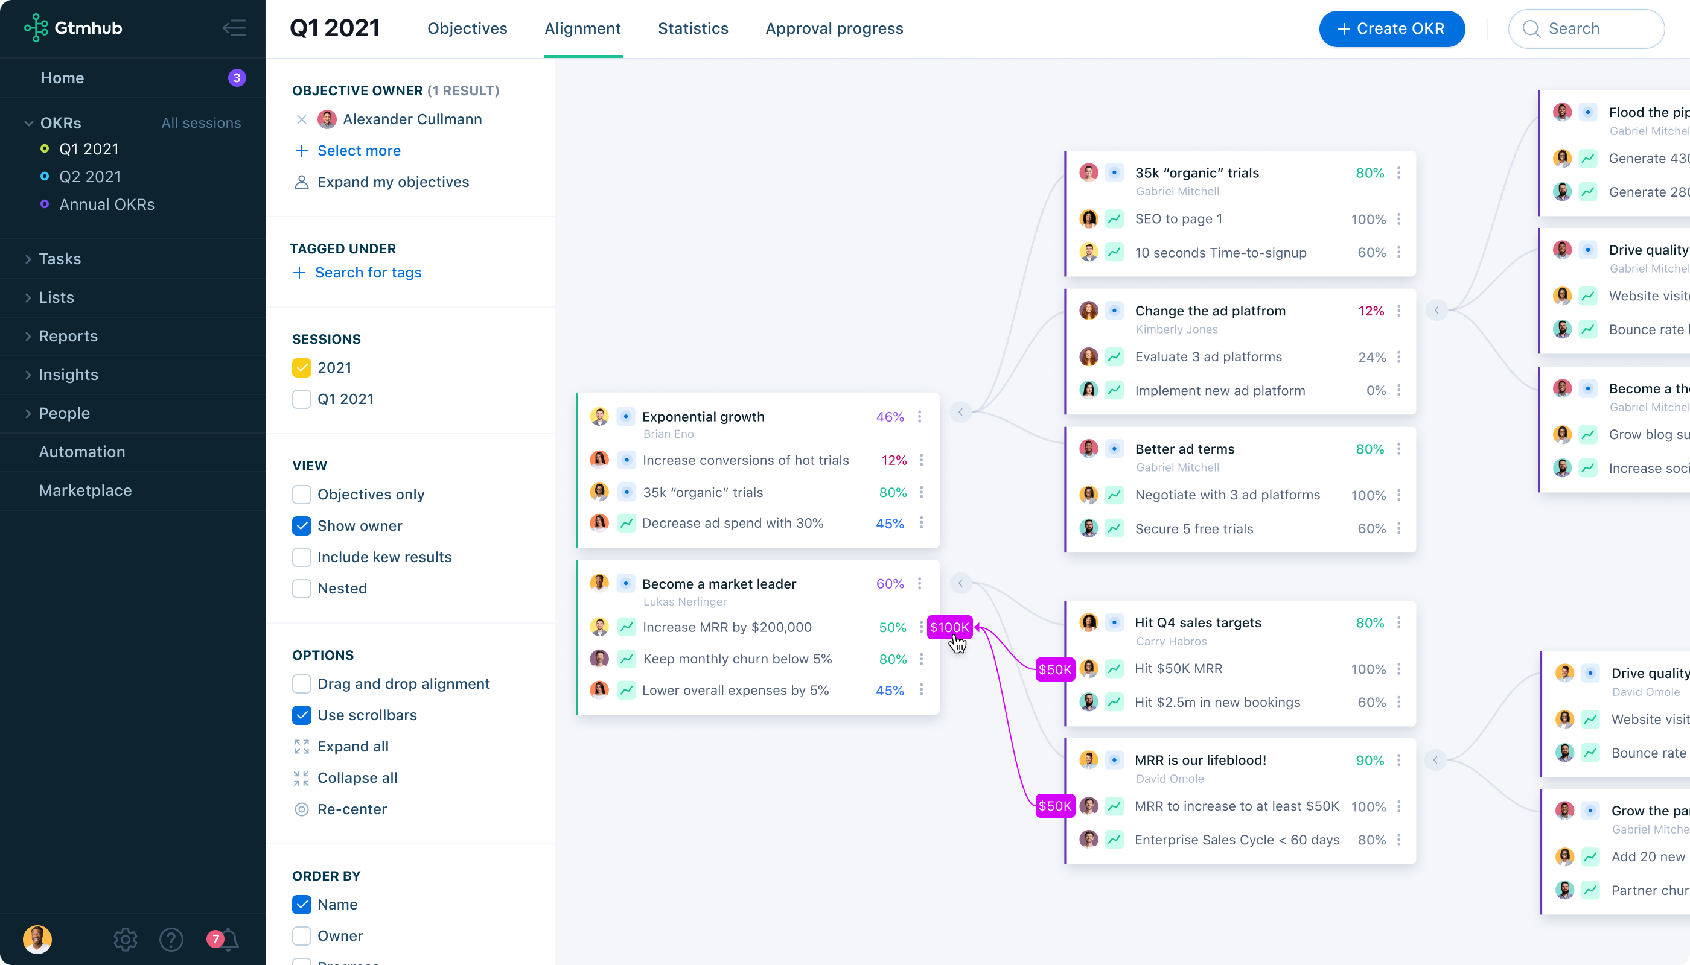Open three-dot menu on Exponential growth
1690x965 pixels.
(x=919, y=416)
